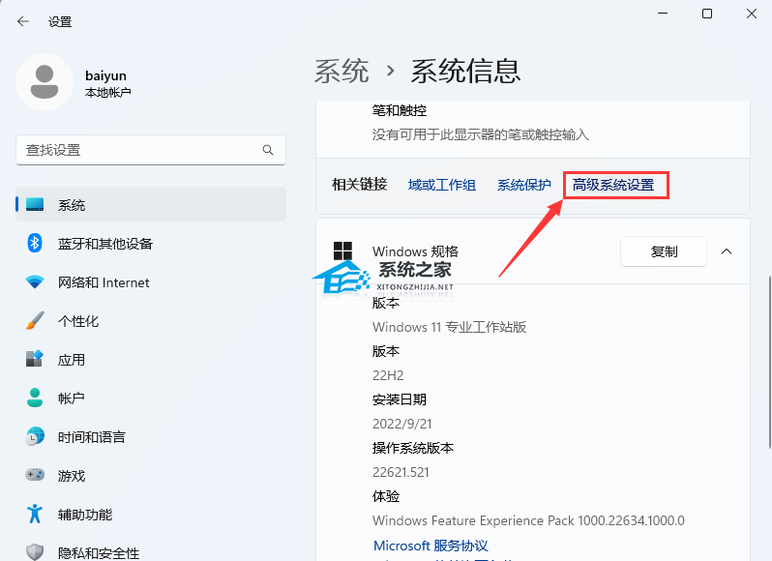Image resolution: width=772 pixels, height=561 pixels.
Task: Open the System protection (系统保护) link
Action: pyautogui.click(x=524, y=185)
